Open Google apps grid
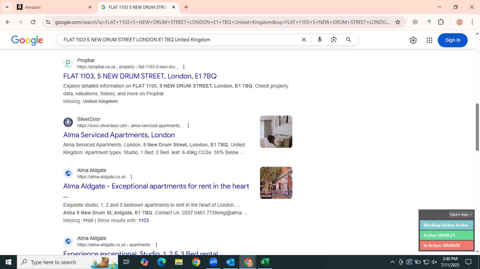 click(429, 40)
